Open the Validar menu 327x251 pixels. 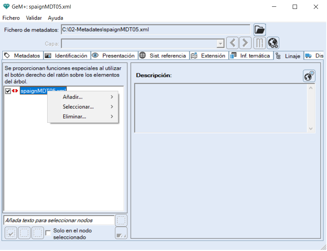[34, 18]
